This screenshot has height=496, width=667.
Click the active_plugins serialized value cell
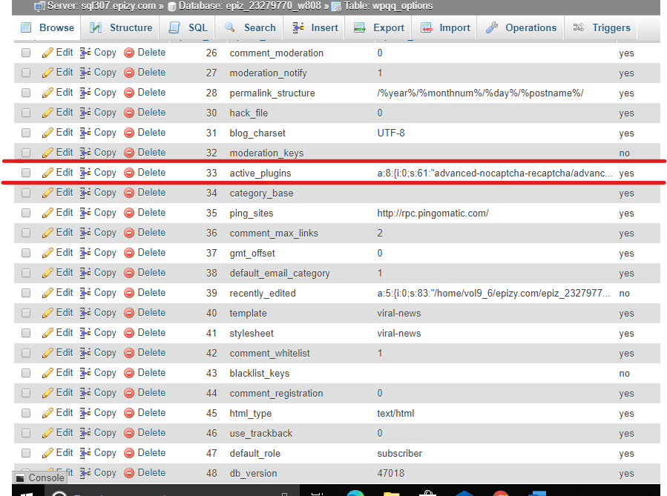(495, 173)
